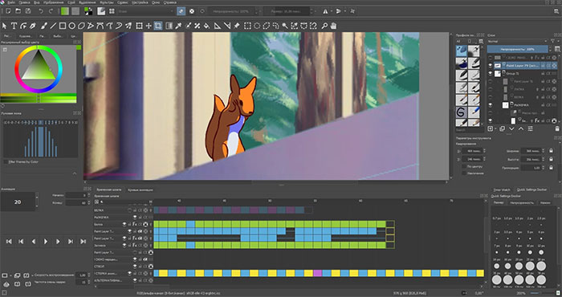Duplicate layer icon in Layers panel

pyautogui.click(x=502, y=128)
